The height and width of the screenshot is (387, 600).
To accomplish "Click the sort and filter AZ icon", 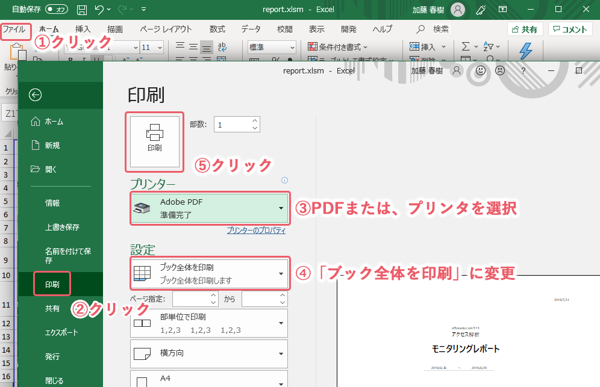I will coord(489,47).
